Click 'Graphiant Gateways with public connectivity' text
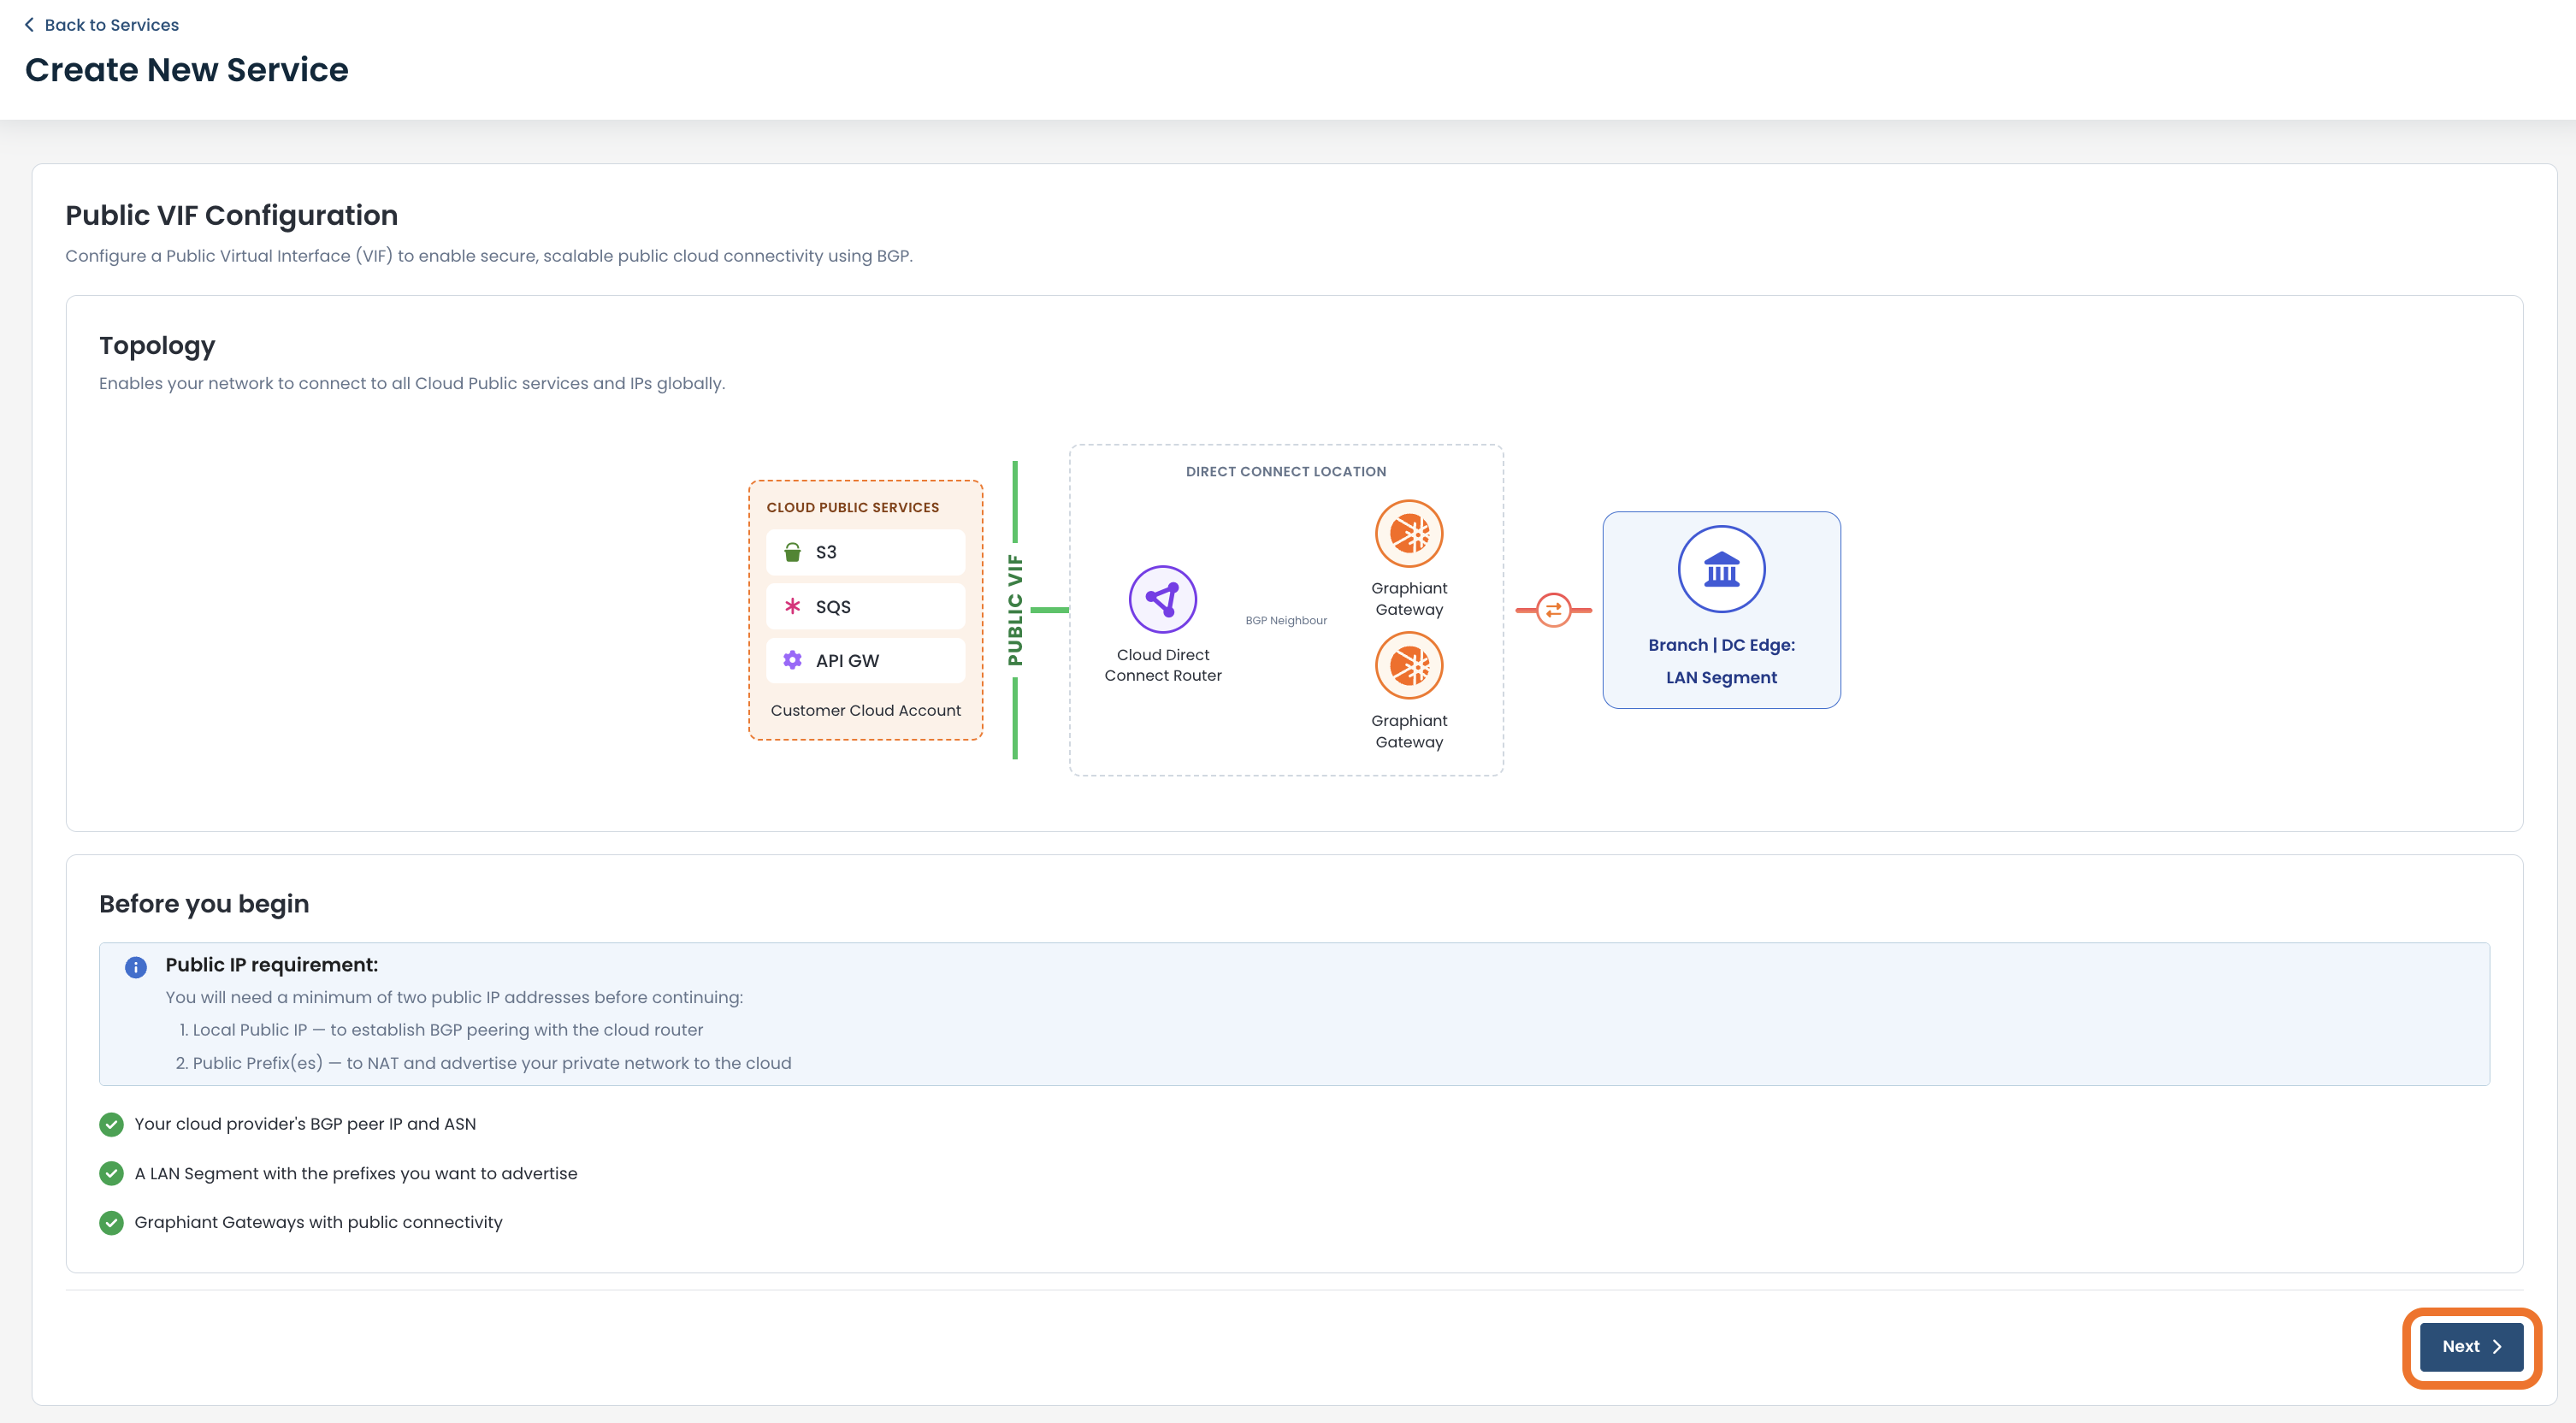Image resolution: width=2576 pixels, height=1423 pixels. pos(318,1222)
